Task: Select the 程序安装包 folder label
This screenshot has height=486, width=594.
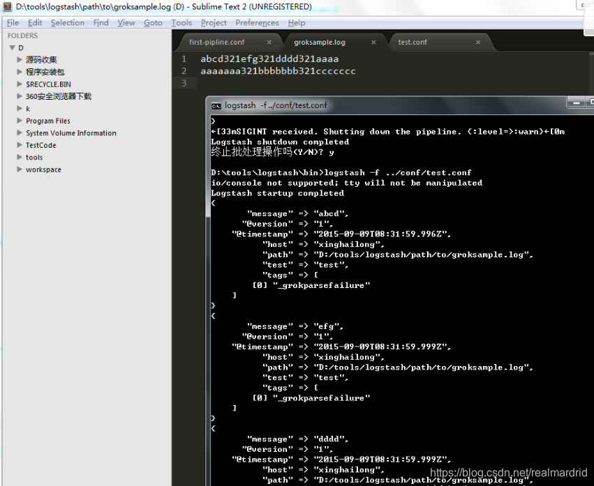Action: (45, 72)
